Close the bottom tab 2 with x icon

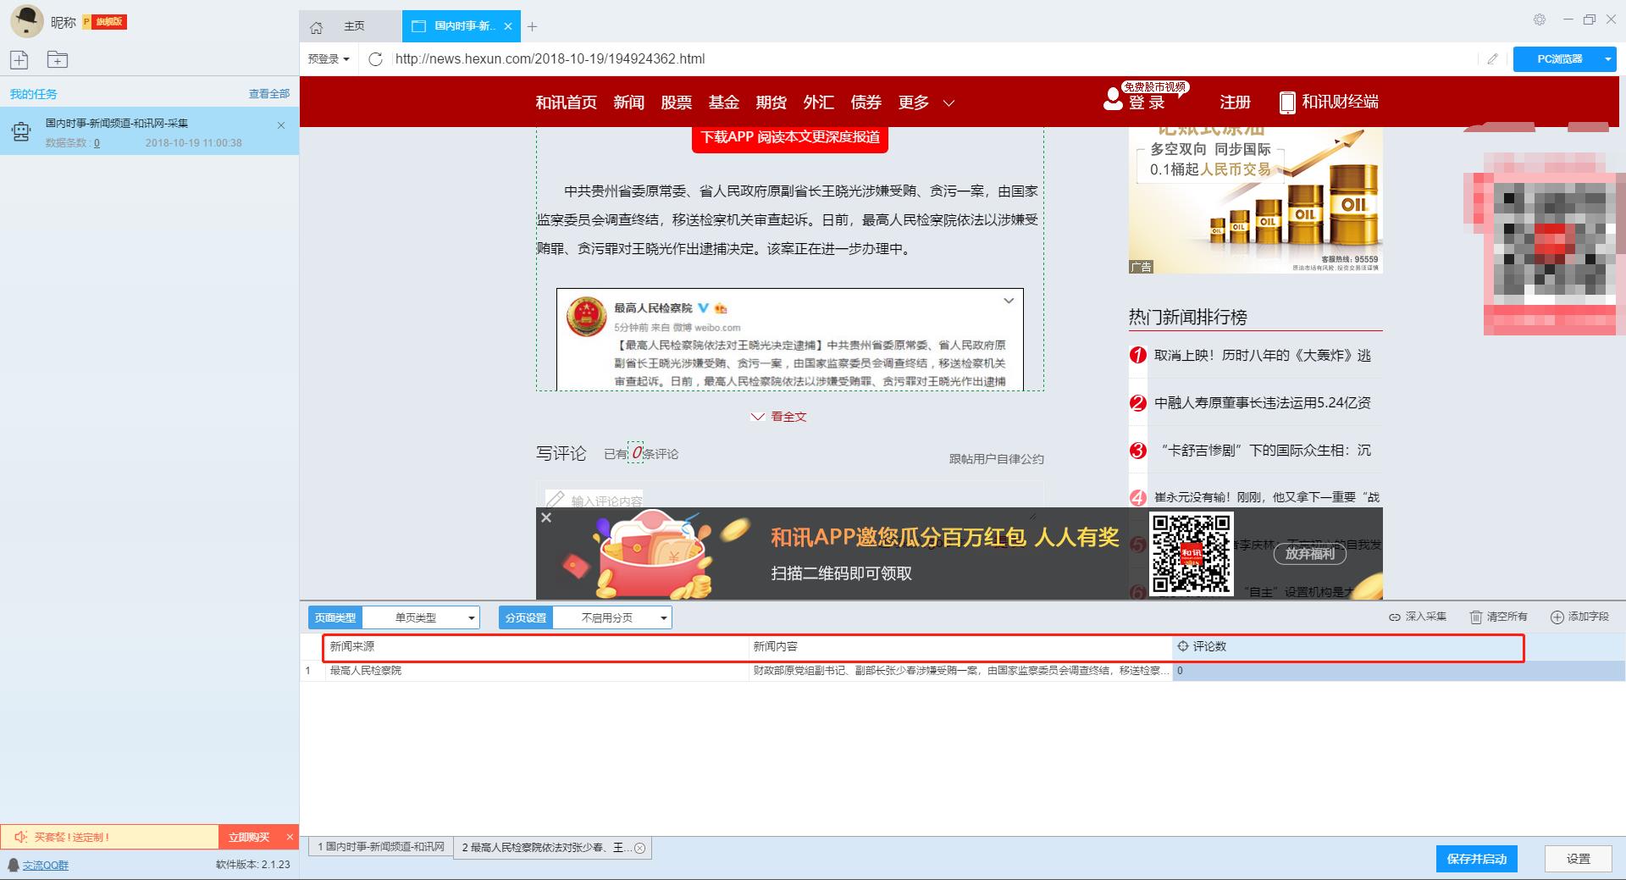[x=640, y=848]
